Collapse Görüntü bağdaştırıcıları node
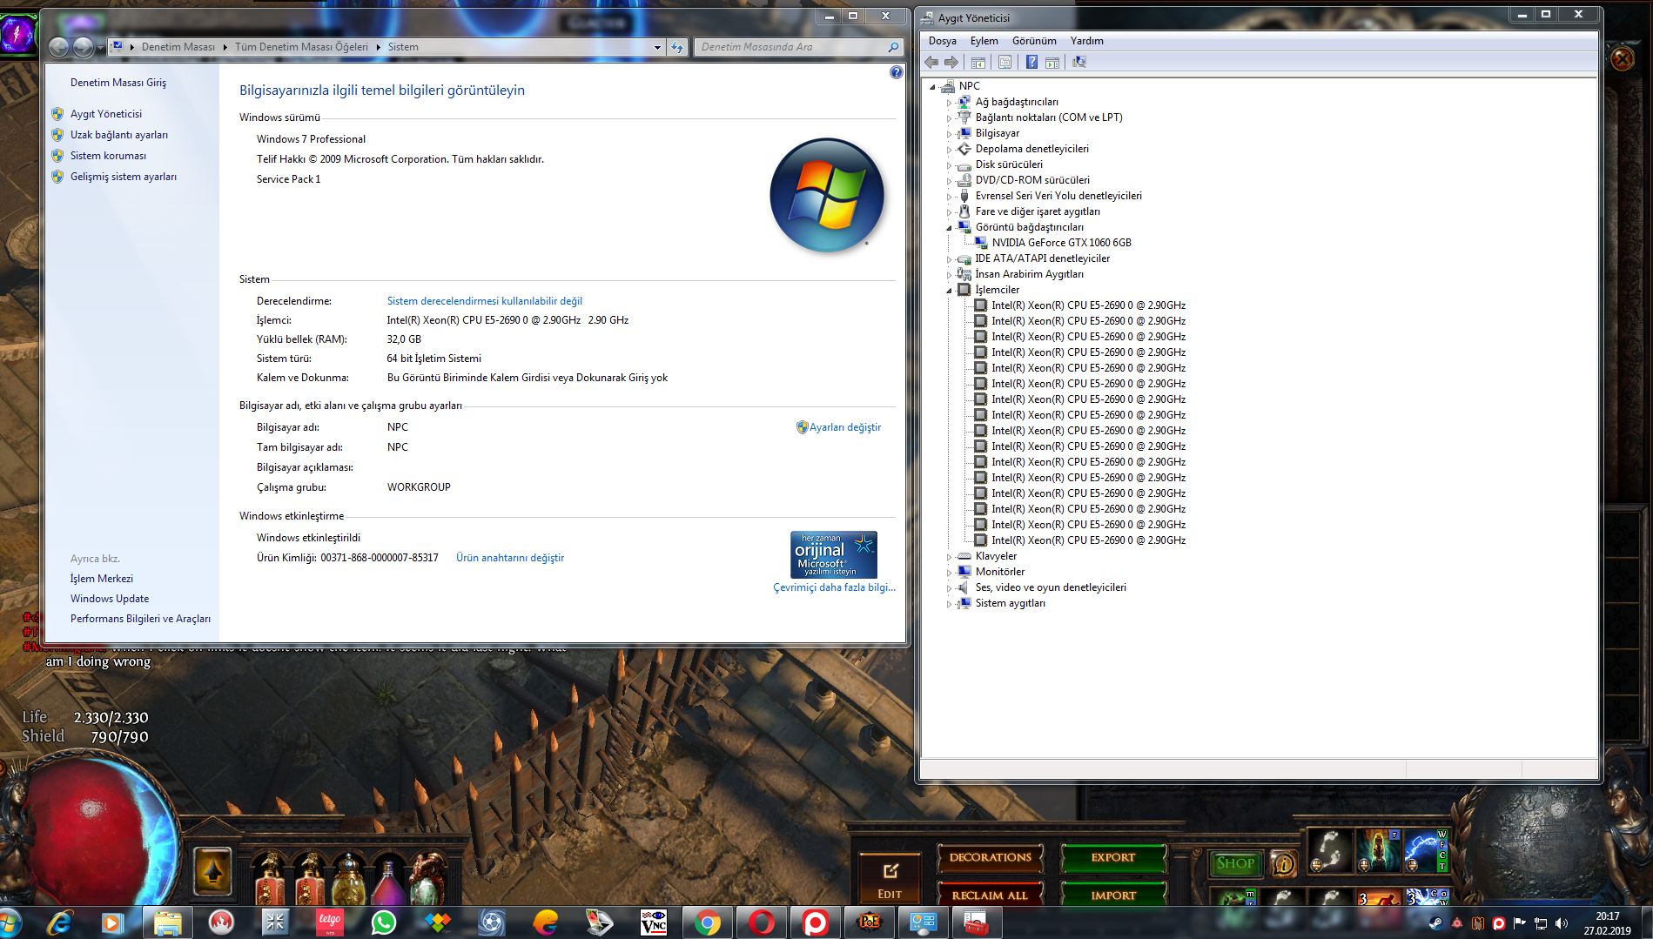 click(x=950, y=227)
